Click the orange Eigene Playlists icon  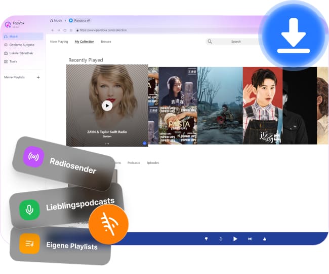tap(29, 244)
